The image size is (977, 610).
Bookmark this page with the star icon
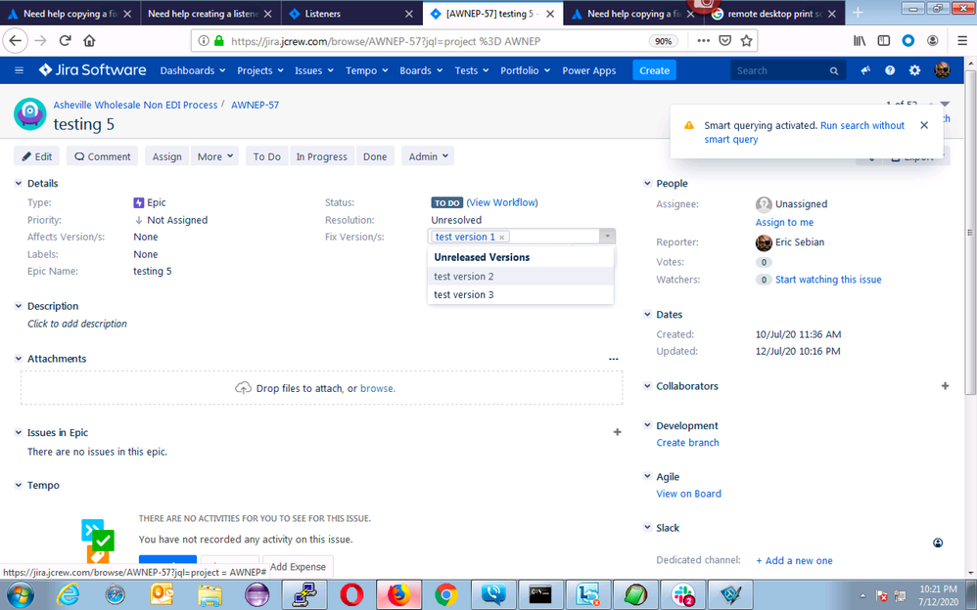pyautogui.click(x=746, y=41)
